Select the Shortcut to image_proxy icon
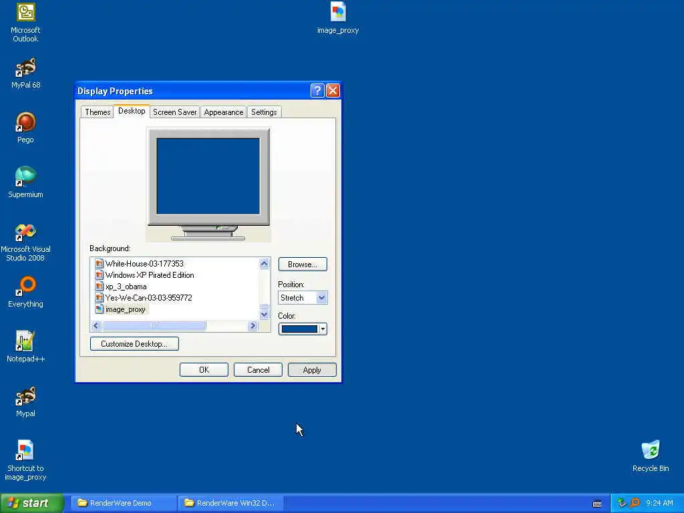The height and width of the screenshot is (513, 684). click(x=26, y=461)
